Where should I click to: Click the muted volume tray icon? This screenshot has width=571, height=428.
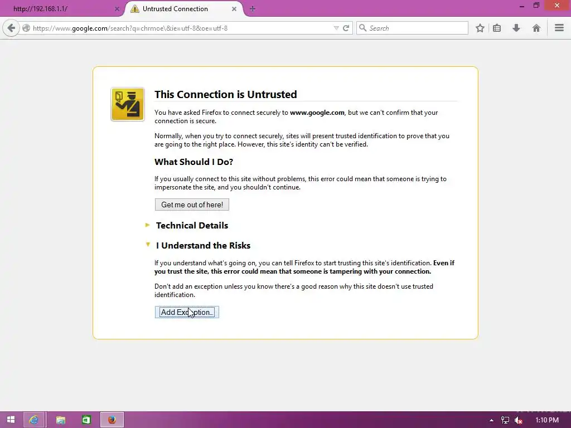pyautogui.click(x=518, y=420)
